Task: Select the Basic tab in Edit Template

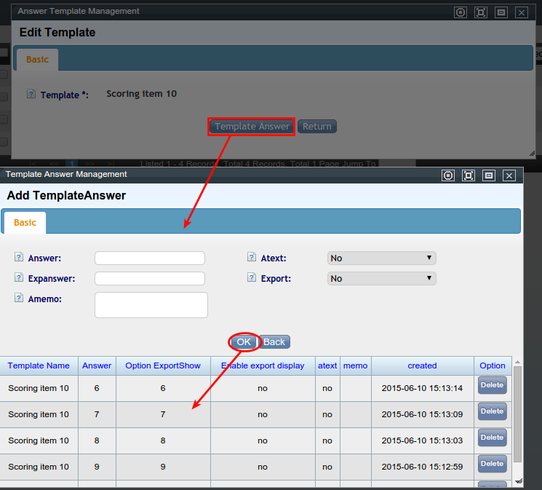Action: point(37,60)
